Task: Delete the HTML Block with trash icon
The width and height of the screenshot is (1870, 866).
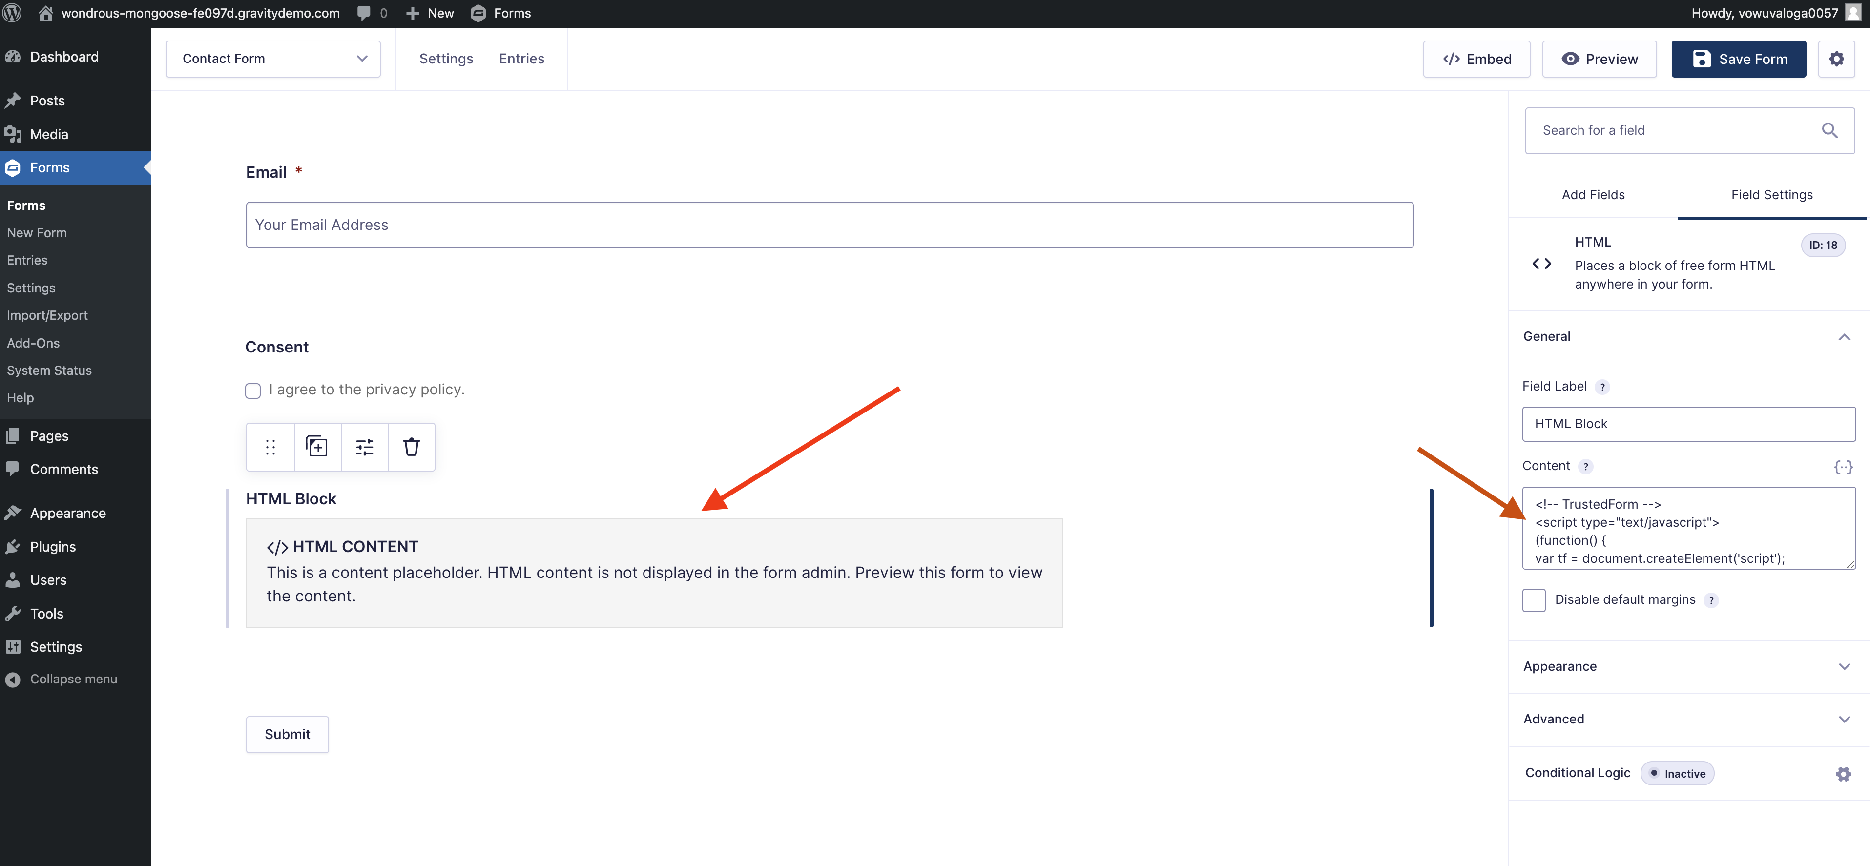Action: pos(412,447)
